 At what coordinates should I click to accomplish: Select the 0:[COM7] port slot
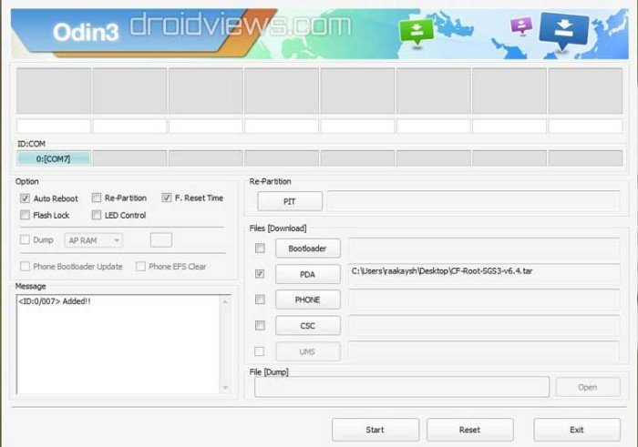[53, 158]
